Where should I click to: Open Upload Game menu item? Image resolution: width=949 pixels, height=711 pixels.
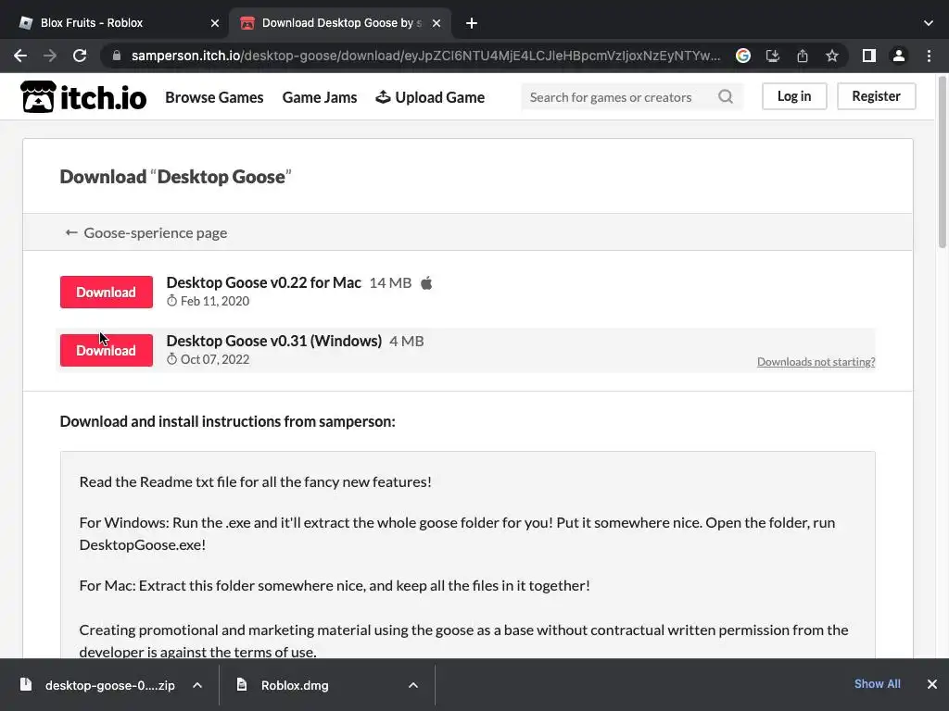pyautogui.click(x=430, y=97)
